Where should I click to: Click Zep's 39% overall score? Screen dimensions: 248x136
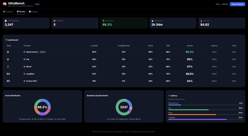click(x=190, y=59)
